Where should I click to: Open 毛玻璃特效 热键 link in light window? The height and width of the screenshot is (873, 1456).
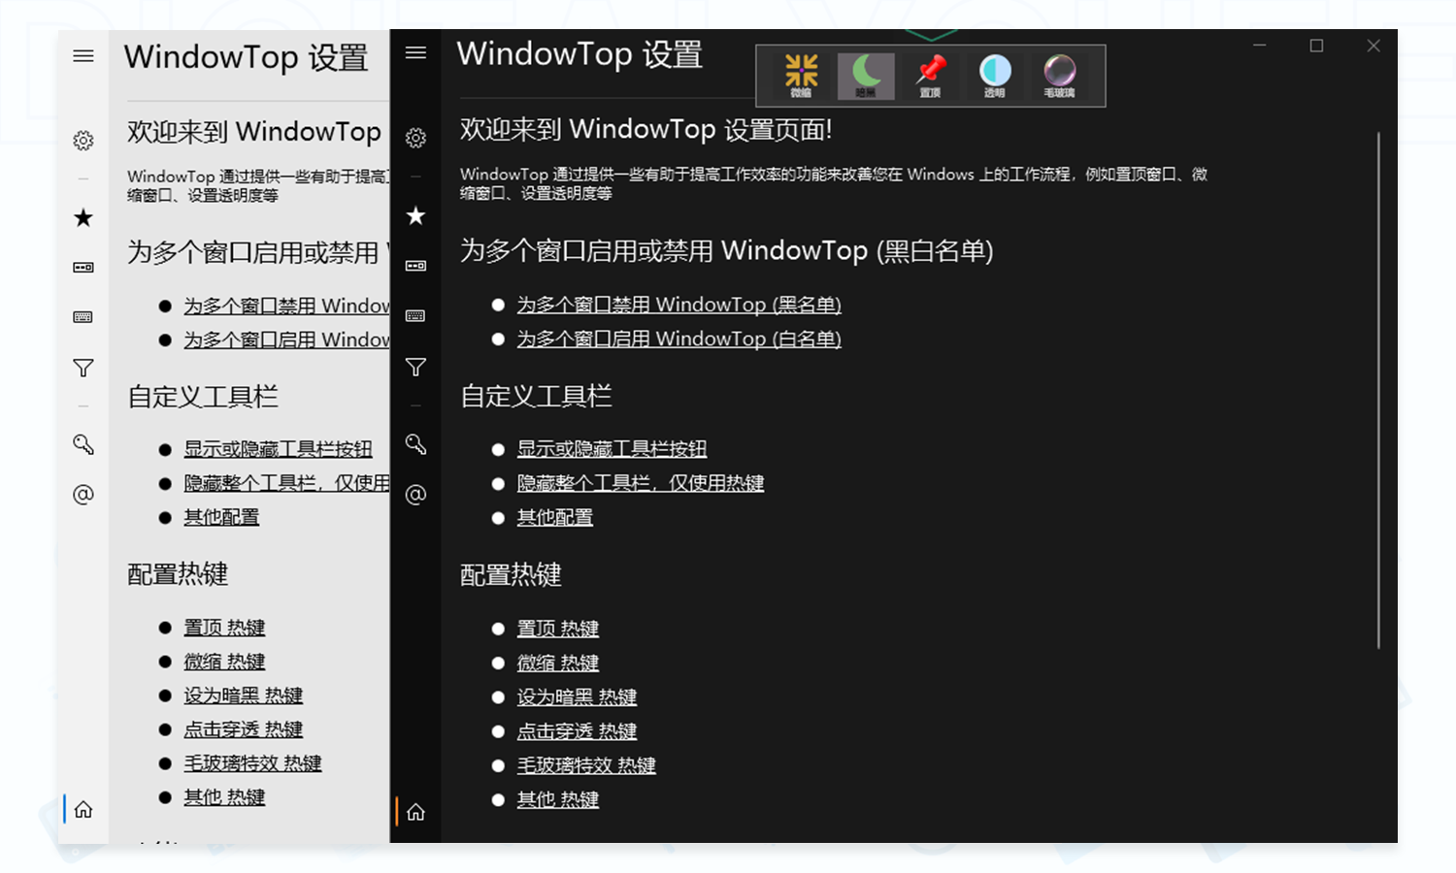coord(252,763)
